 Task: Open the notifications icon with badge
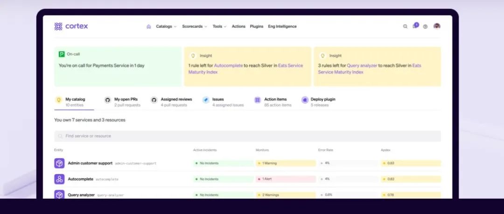tap(415, 26)
